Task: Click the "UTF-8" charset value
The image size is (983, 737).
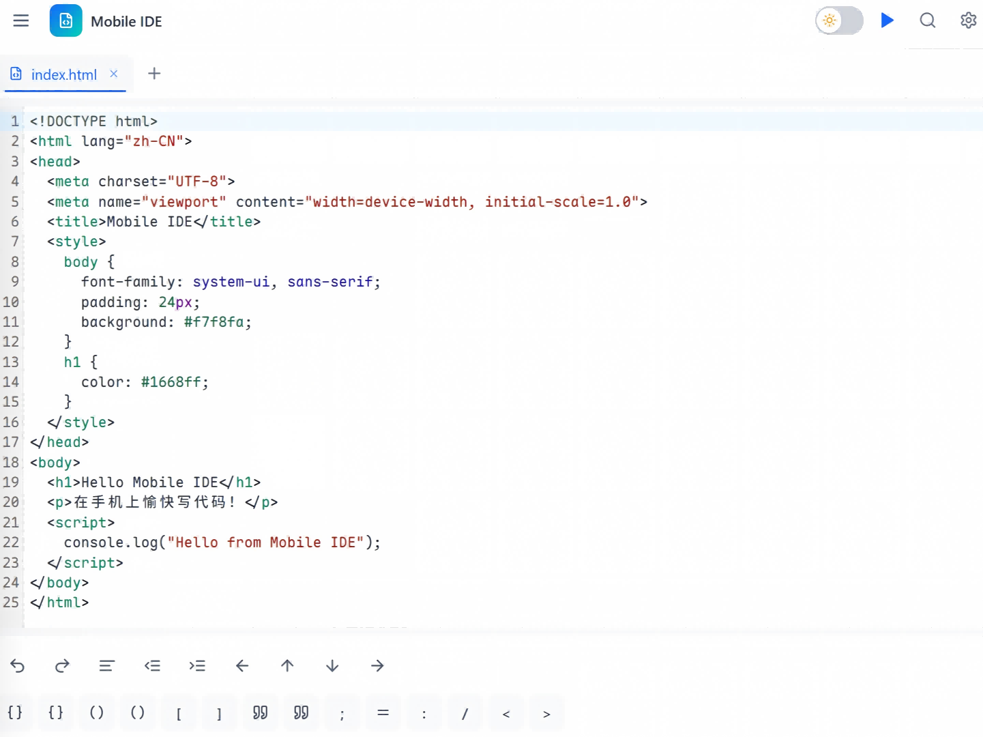Action: pos(197,182)
